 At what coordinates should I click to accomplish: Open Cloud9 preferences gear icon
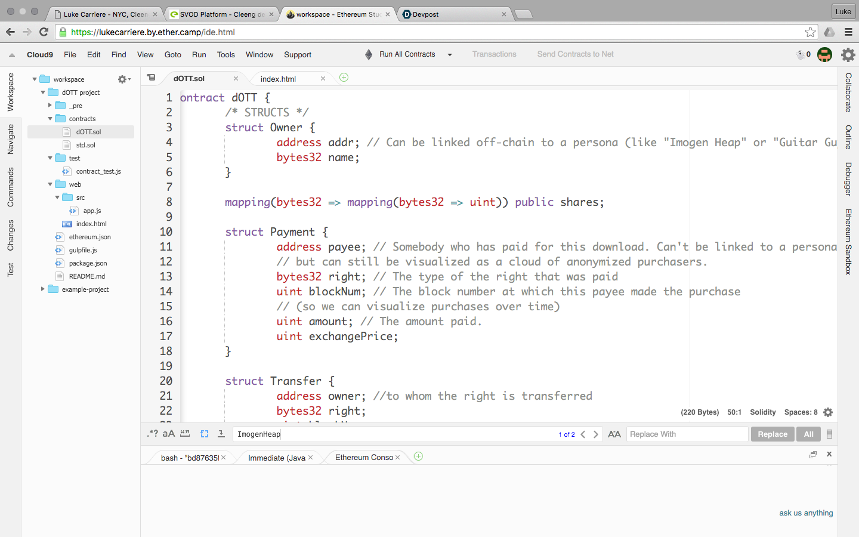(848, 55)
